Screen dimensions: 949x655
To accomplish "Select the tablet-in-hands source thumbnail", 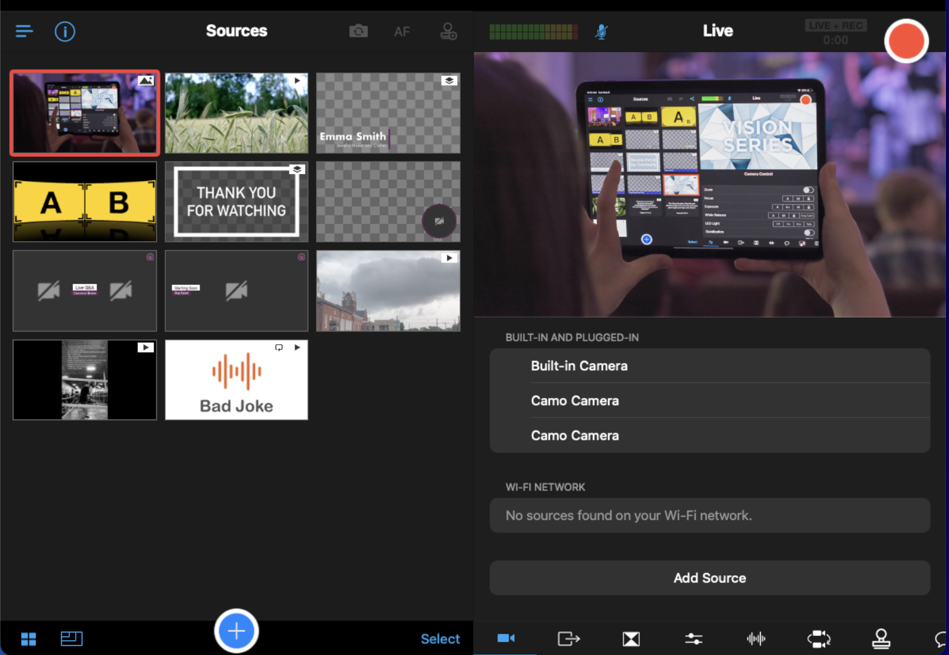I will tap(85, 113).
